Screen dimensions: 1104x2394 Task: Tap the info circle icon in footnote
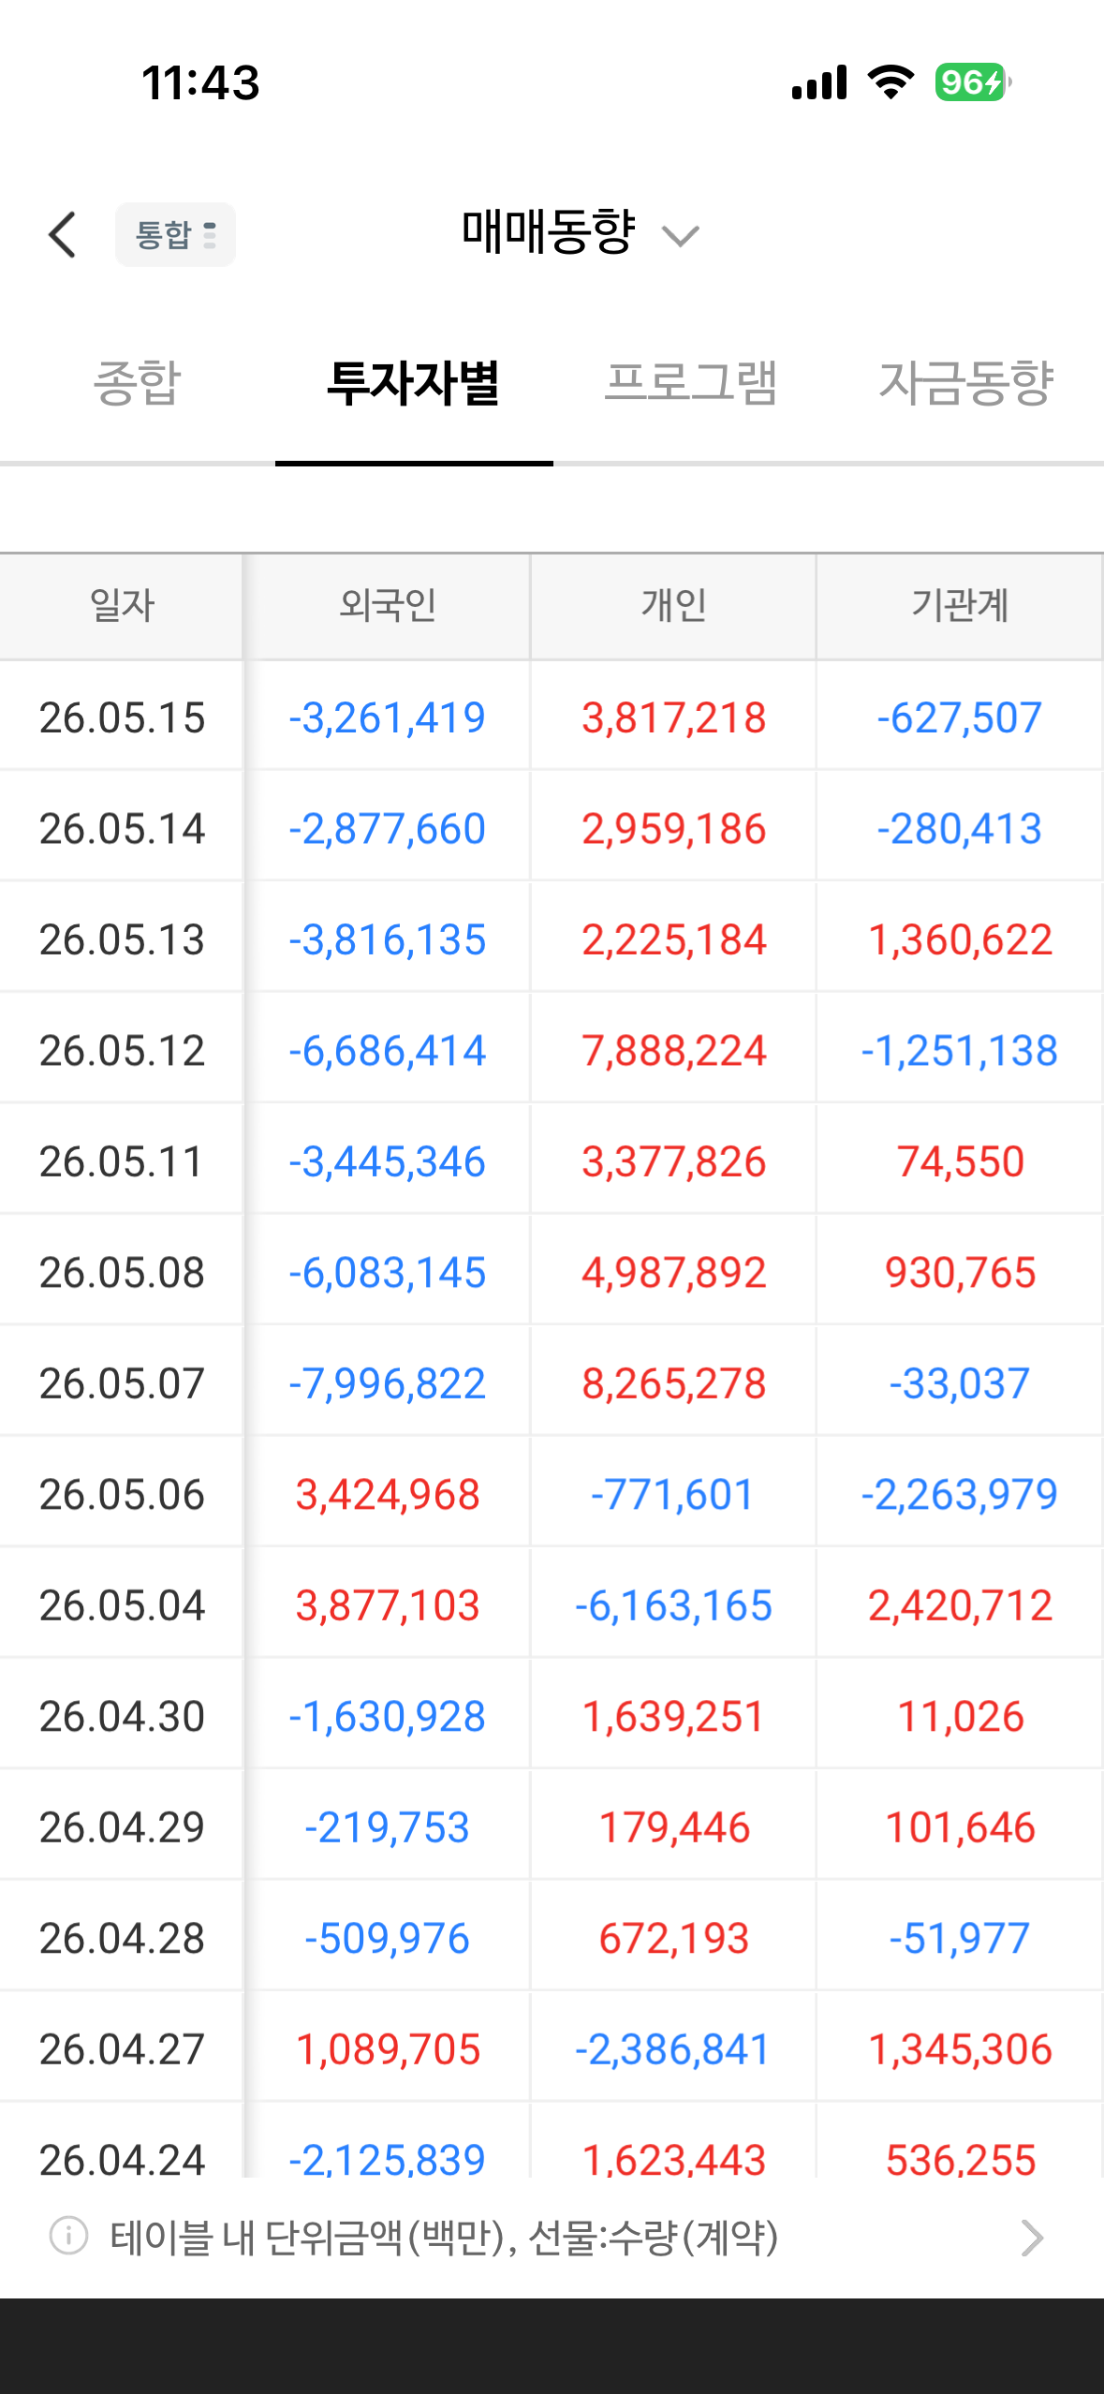[x=68, y=2236]
